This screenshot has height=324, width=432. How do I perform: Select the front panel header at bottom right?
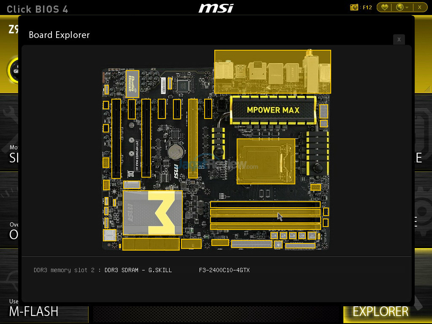pos(300,246)
